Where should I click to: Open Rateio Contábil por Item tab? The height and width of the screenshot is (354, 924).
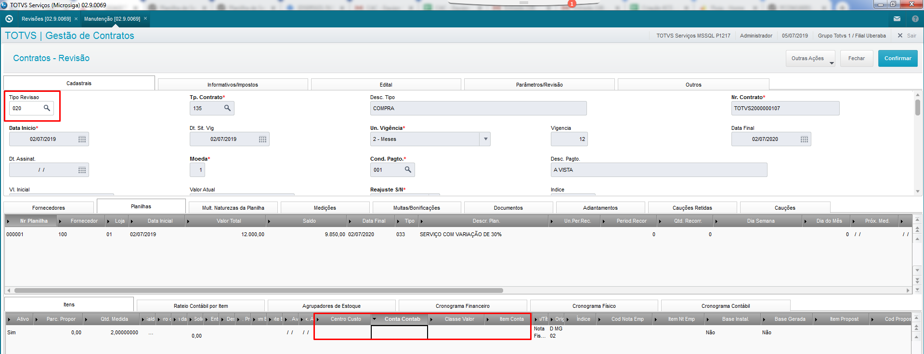click(201, 306)
